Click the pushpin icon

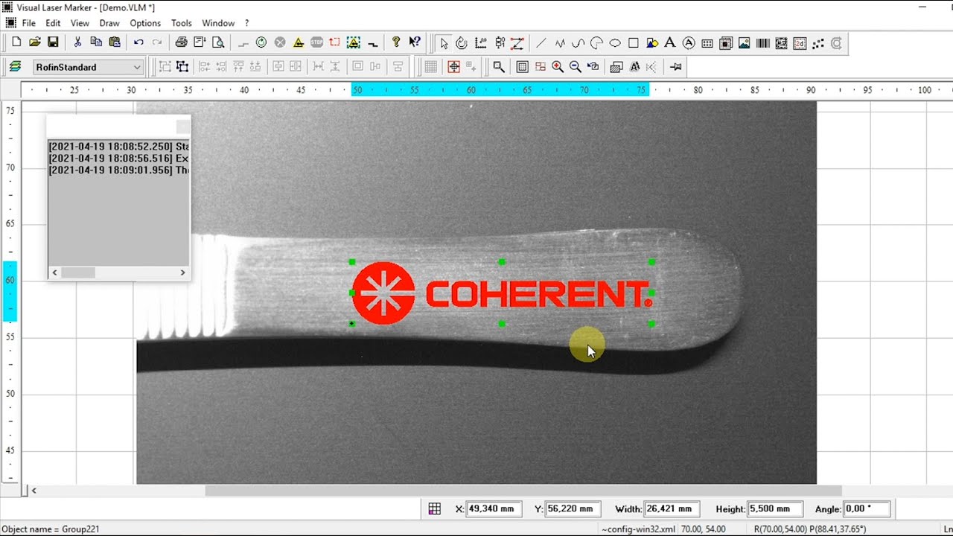[676, 67]
